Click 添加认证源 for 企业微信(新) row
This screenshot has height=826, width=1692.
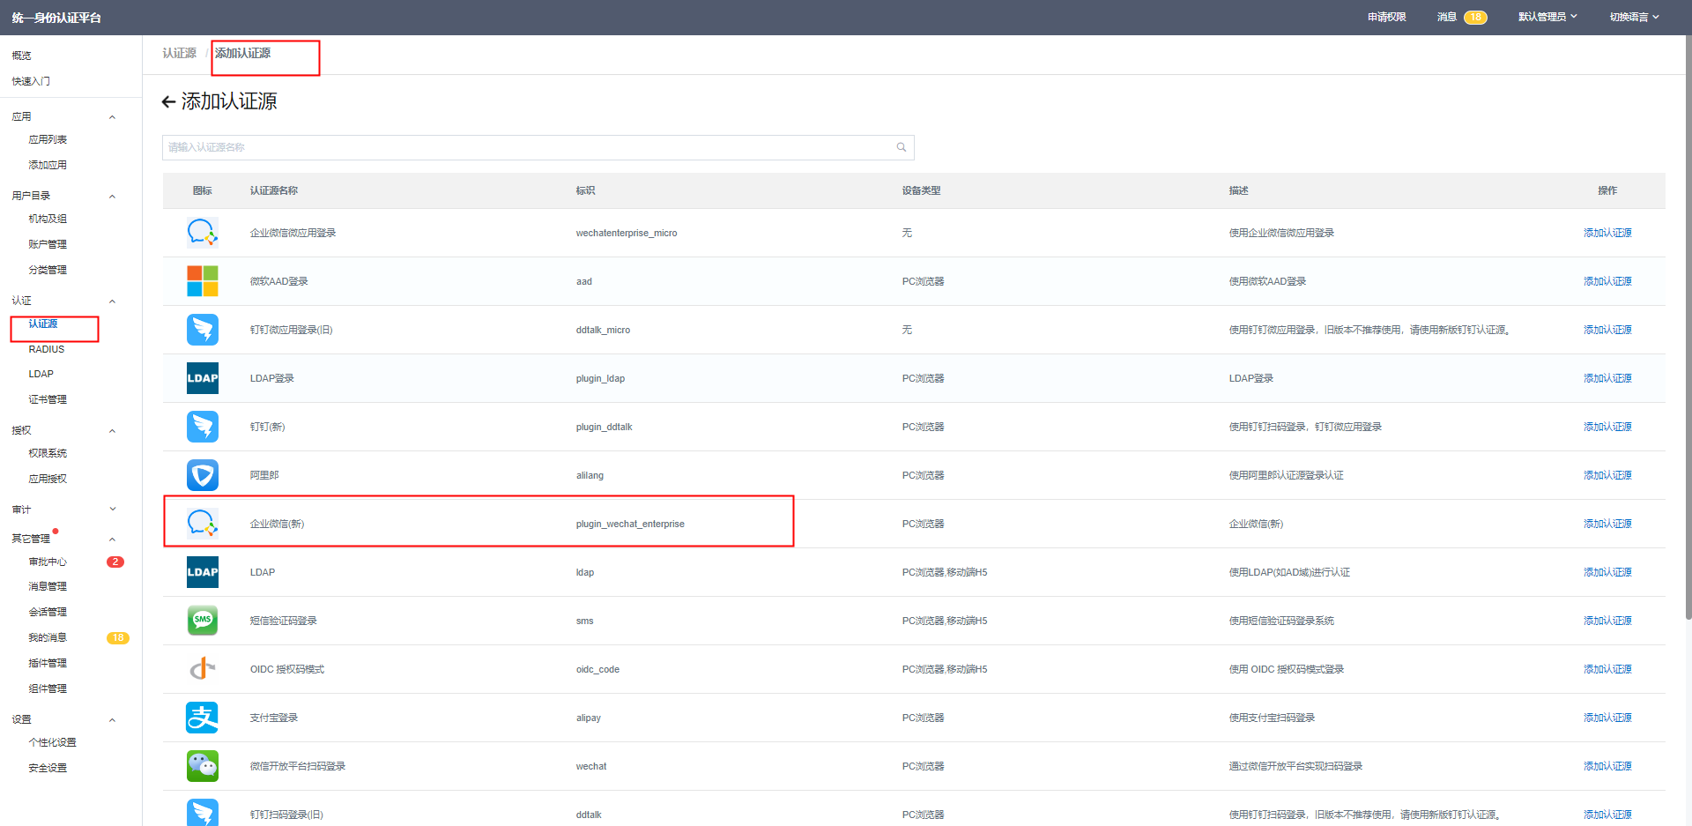(1607, 524)
